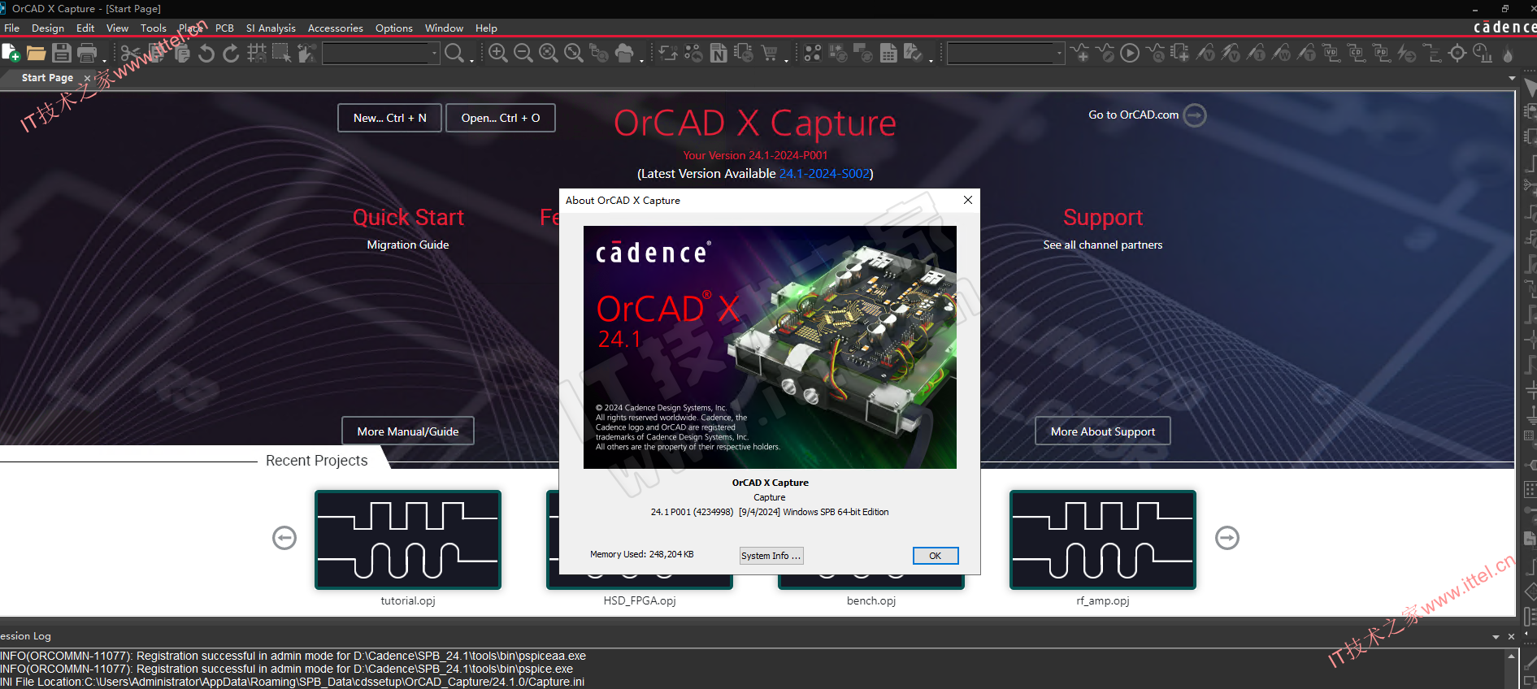Click the Bill of Materials cart icon
The width and height of the screenshot is (1537, 689).
tap(769, 53)
